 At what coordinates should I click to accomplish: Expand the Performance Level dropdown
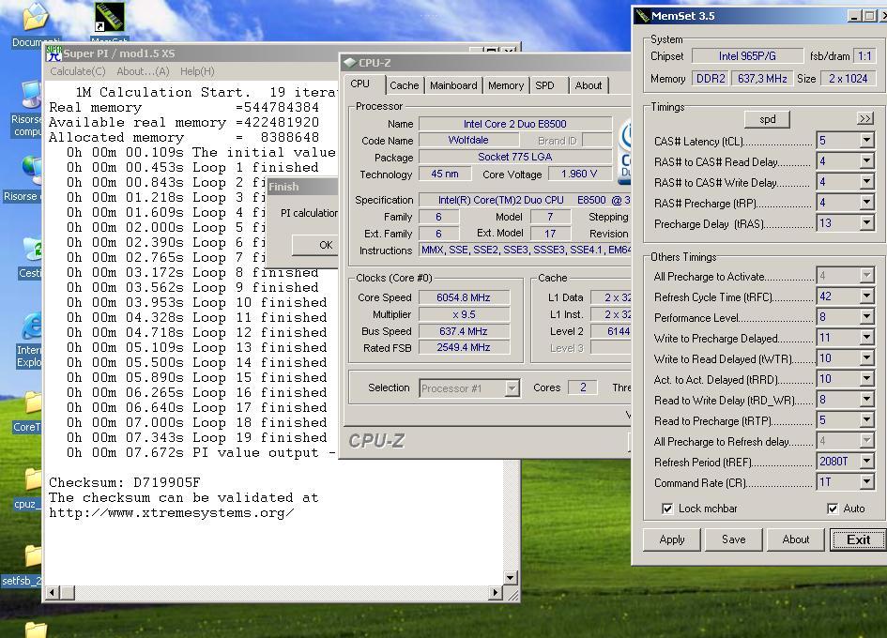pos(866,317)
